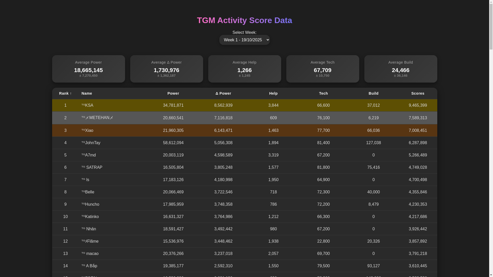Click the Average Build stat card
493x277 pixels.
(x=401, y=69)
